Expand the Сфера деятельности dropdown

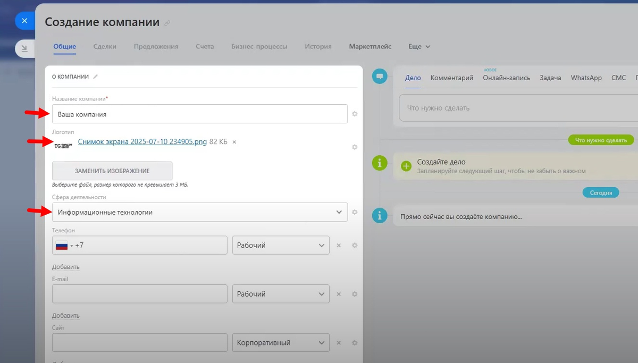coord(339,212)
